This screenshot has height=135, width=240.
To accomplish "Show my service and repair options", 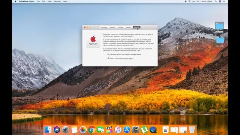I will [120, 58].
